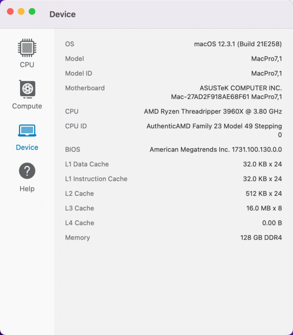Open the CPU benchmark section icon
This screenshot has height=335, width=293.
tap(27, 47)
